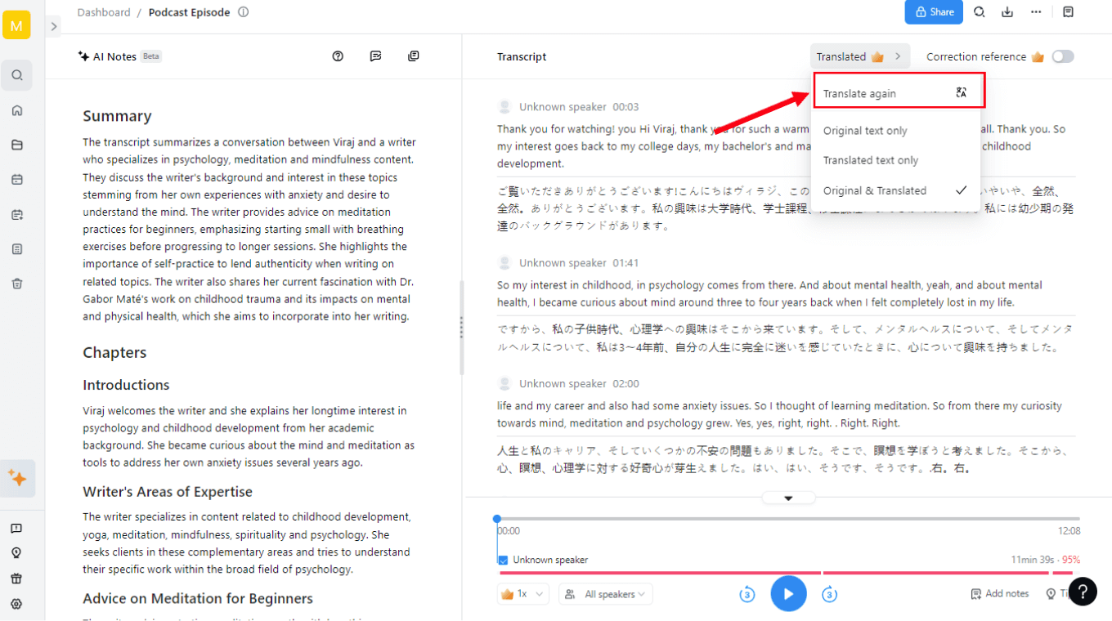Open search from the top-right magnifier icon
Image resolution: width=1112 pixels, height=621 pixels.
(x=978, y=11)
